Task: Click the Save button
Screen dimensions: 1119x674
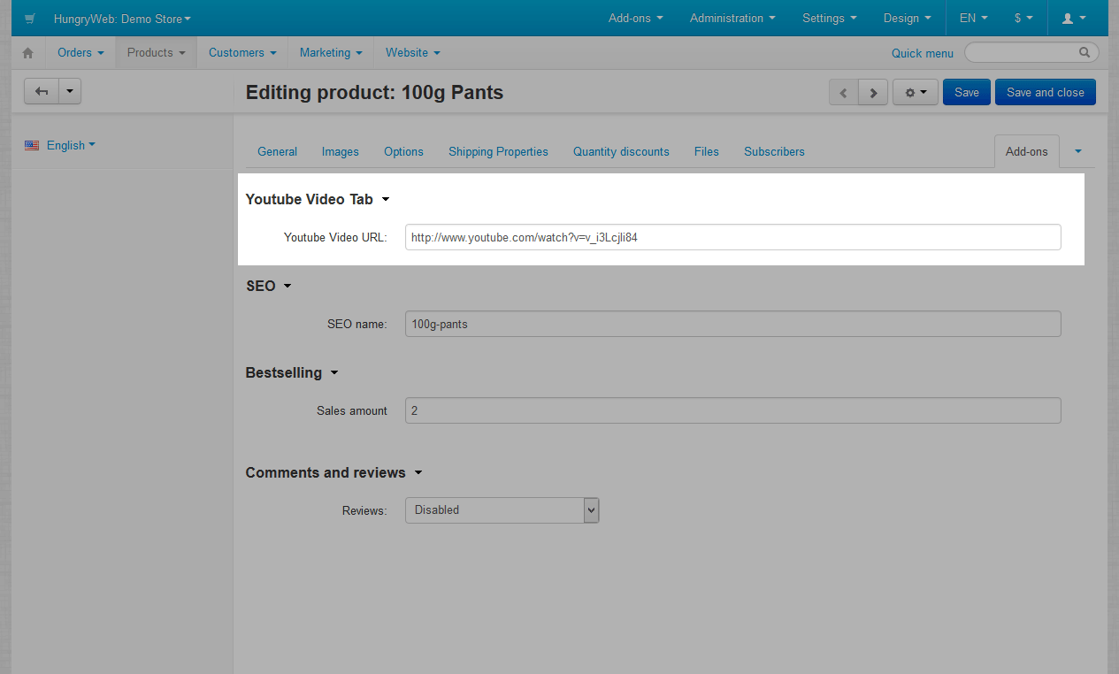Action: pyautogui.click(x=967, y=92)
